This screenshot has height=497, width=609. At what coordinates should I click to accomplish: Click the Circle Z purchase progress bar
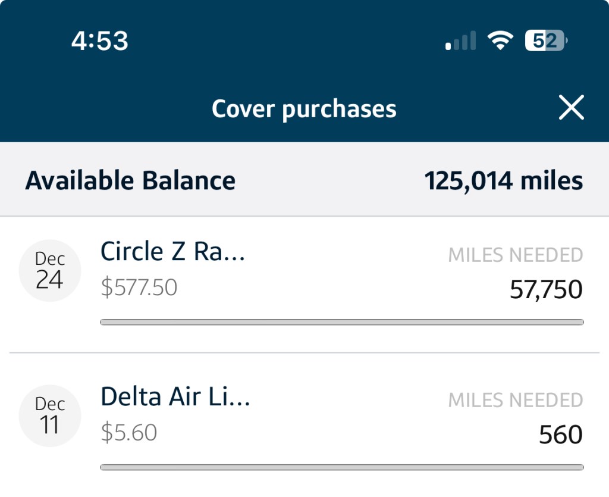click(342, 323)
